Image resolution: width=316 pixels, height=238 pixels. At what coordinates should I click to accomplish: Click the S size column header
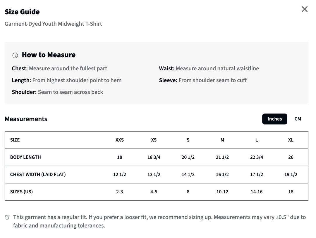pos(188,140)
